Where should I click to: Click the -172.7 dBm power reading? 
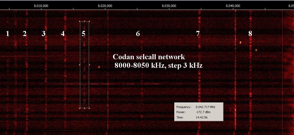pos(203,112)
